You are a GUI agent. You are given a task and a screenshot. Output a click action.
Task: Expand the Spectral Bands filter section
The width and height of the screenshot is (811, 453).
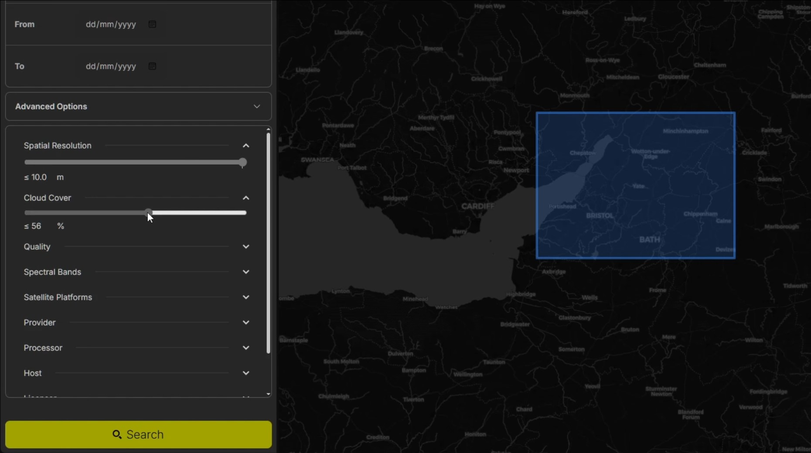[x=246, y=272]
